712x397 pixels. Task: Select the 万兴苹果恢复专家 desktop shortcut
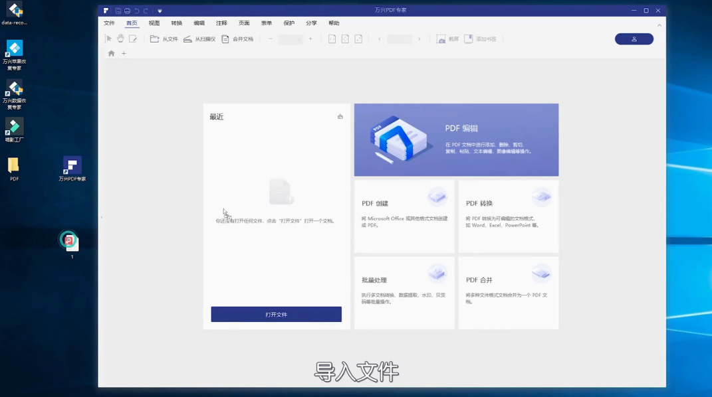coord(15,55)
